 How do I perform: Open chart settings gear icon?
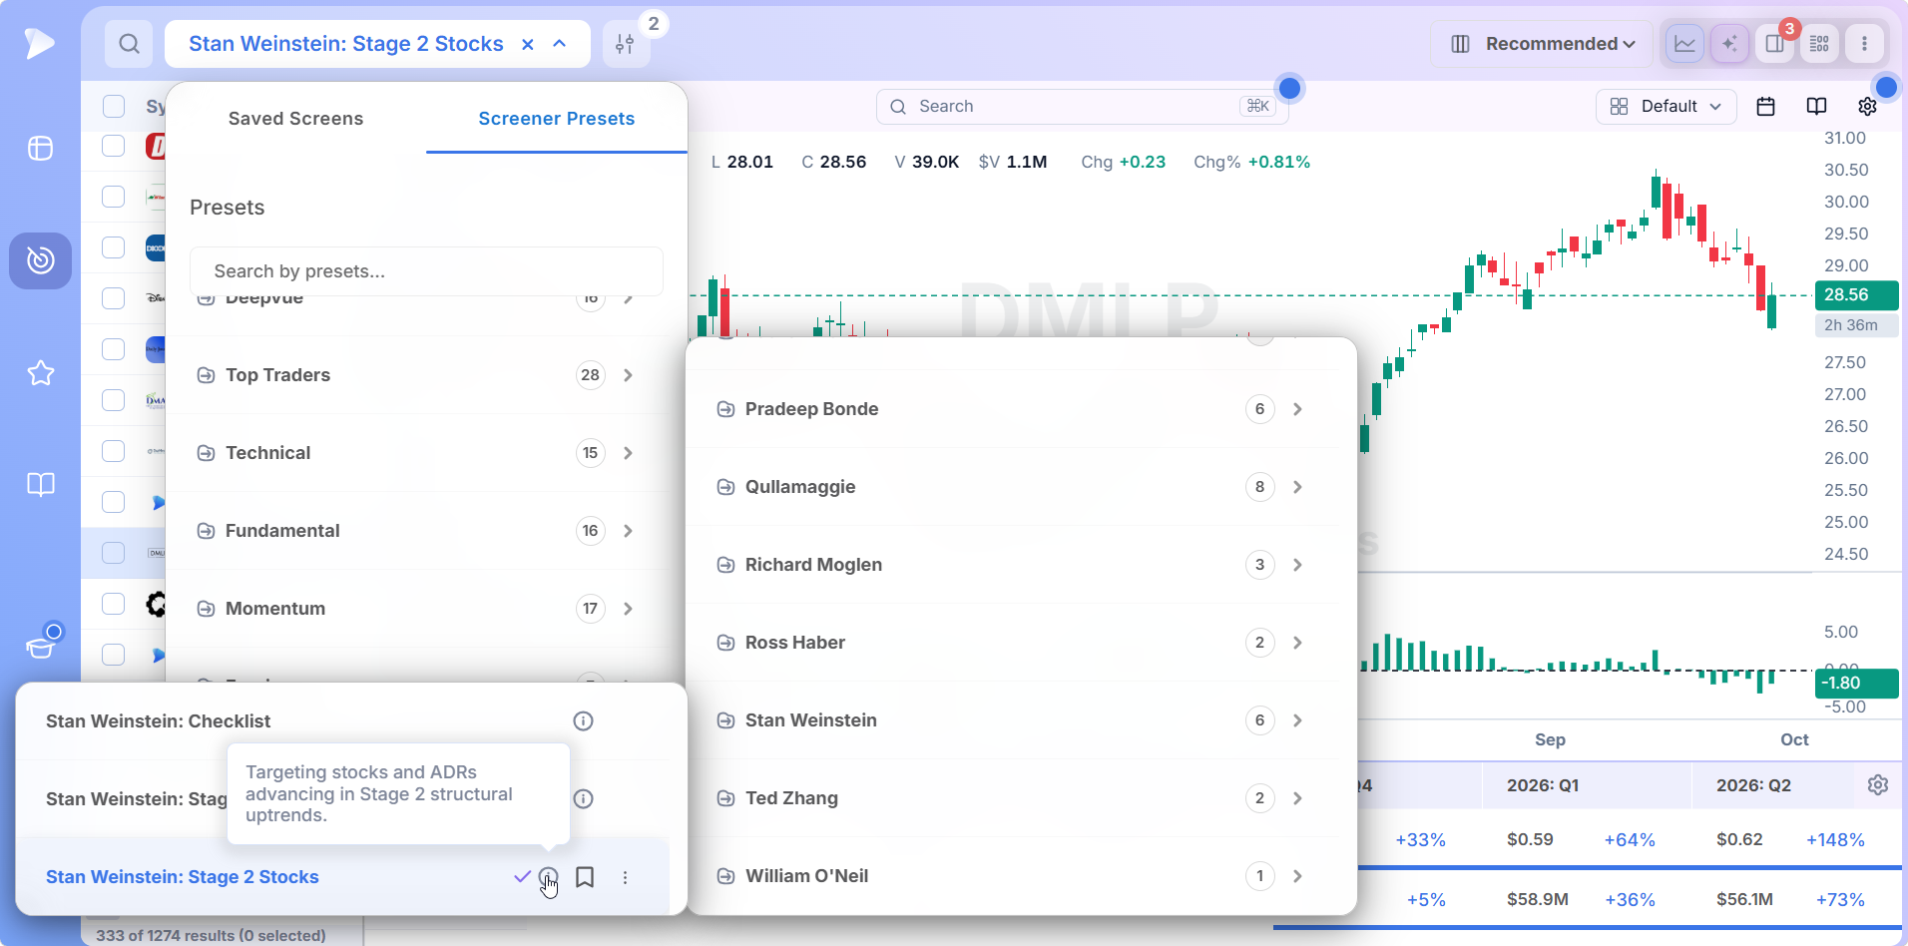pyautogui.click(x=1867, y=107)
